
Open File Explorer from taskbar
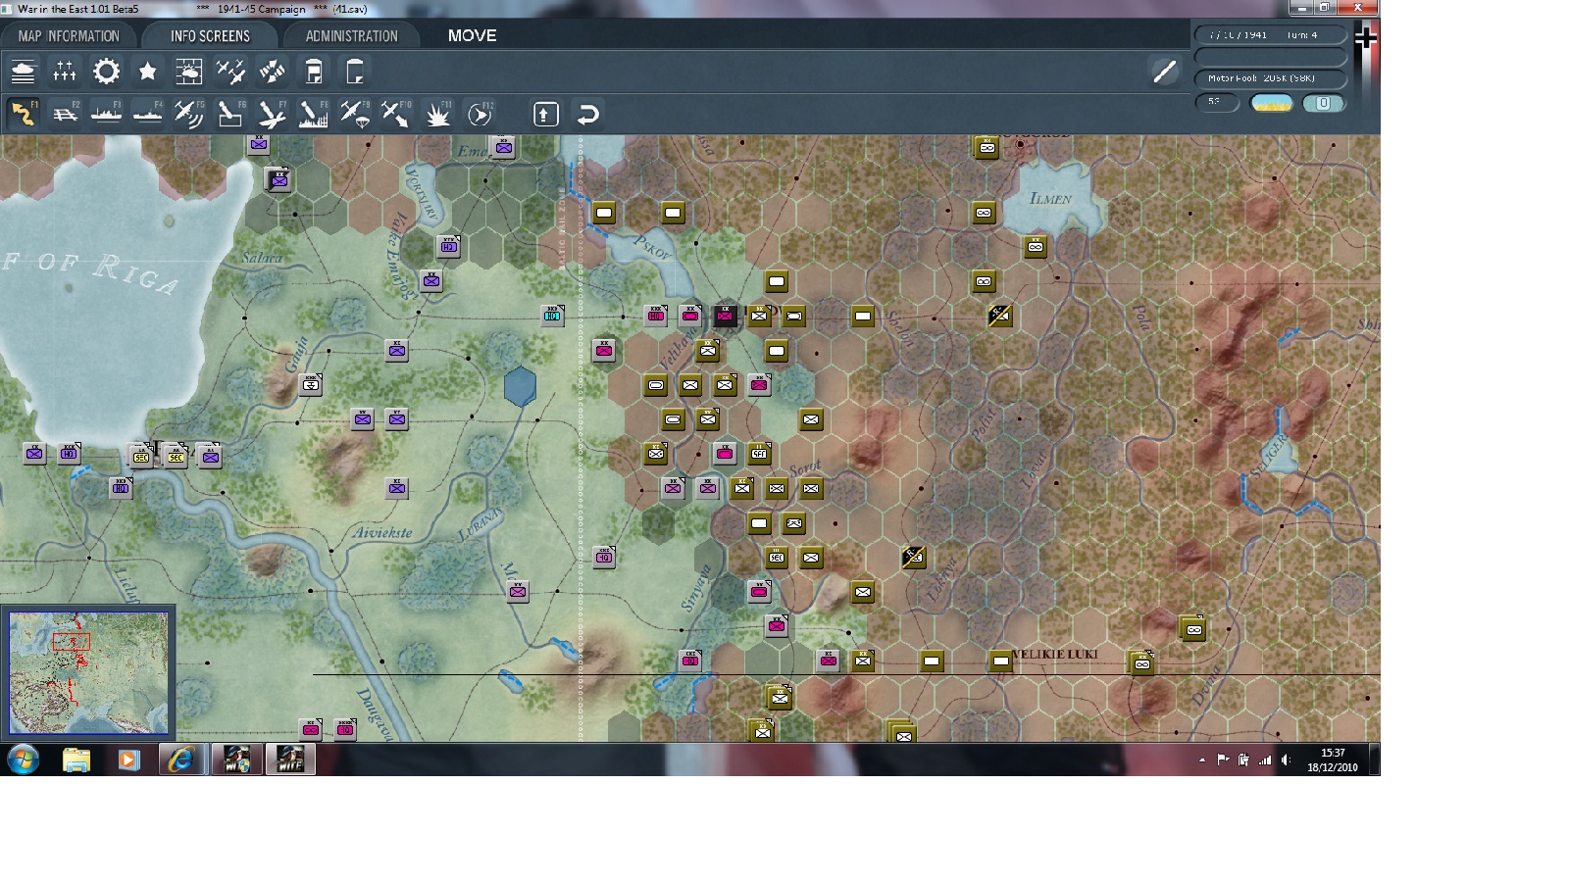click(76, 759)
